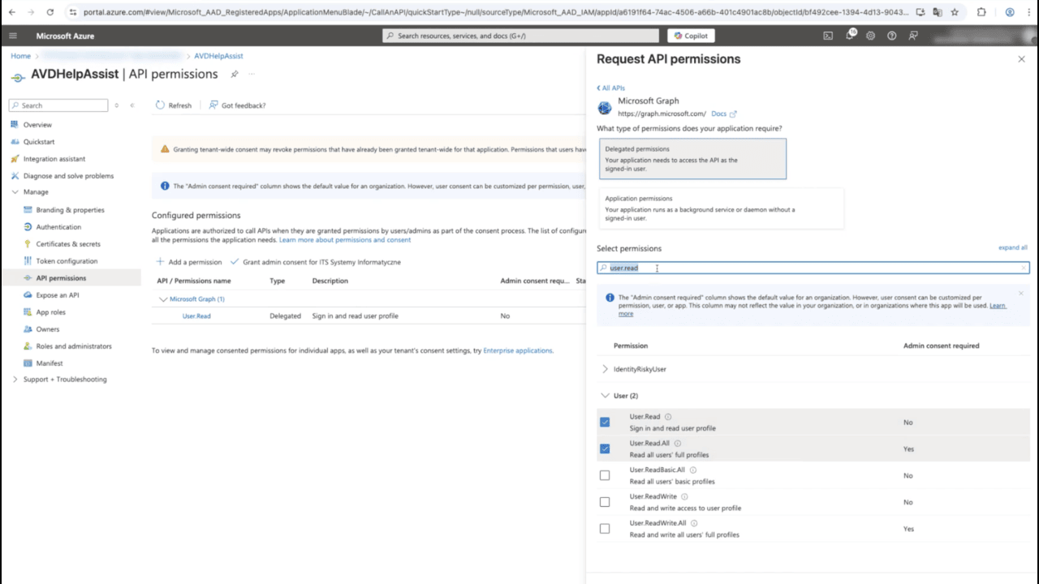Open Roles and administrators
This screenshot has width=1039, height=584.
tap(74, 346)
